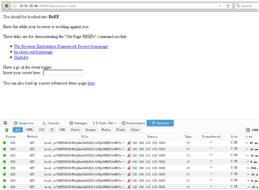Toggle the HTML request filter
This screenshot has width=259, height=190.
(x=30, y=130)
